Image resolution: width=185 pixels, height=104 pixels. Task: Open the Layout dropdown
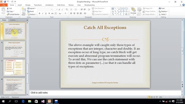pyautogui.click(x=32, y=8)
